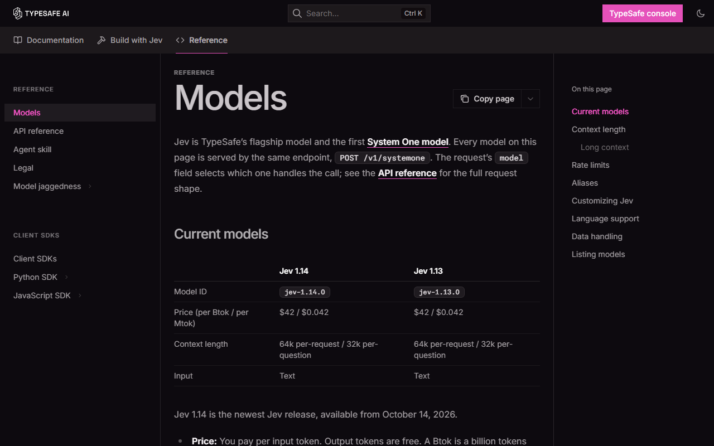The width and height of the screenshot is (714, 446).
Task: Select the Reference tab
Action: coord(201,40)
